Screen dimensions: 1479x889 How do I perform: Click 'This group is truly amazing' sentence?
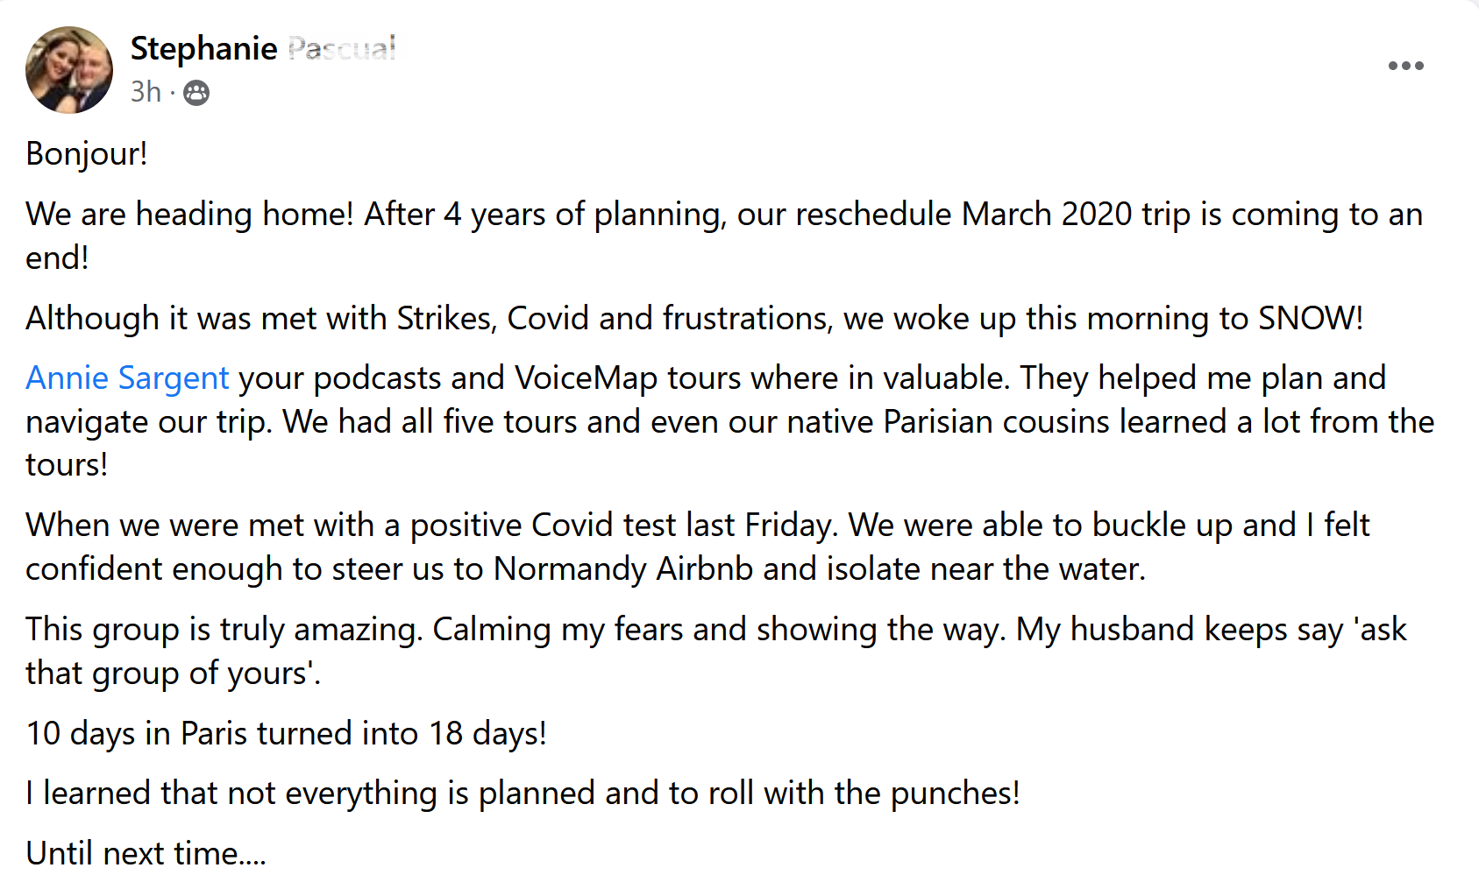[x=224, y=630]
